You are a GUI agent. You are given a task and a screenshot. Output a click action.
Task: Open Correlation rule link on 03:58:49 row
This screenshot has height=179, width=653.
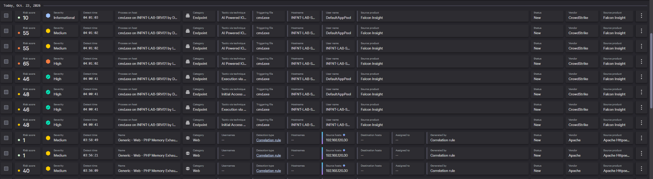point(268,140)
